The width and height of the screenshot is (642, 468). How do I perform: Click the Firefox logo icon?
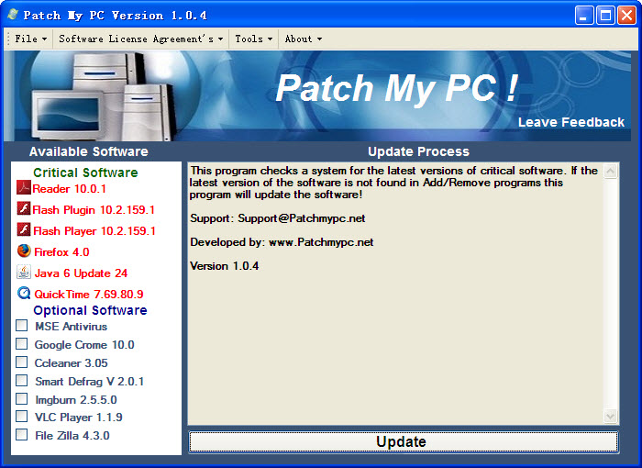24,251
